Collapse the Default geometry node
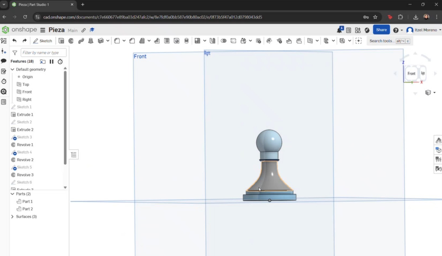The height and width of the screenshot is (256, 442). (12, 69)
